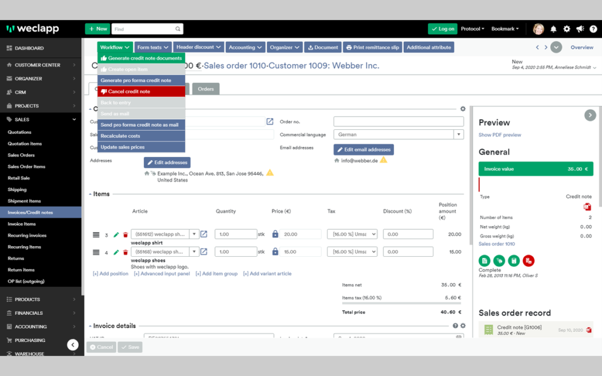Open the help question mark icon
Screen dimensions: 602x376
[593, 29]
